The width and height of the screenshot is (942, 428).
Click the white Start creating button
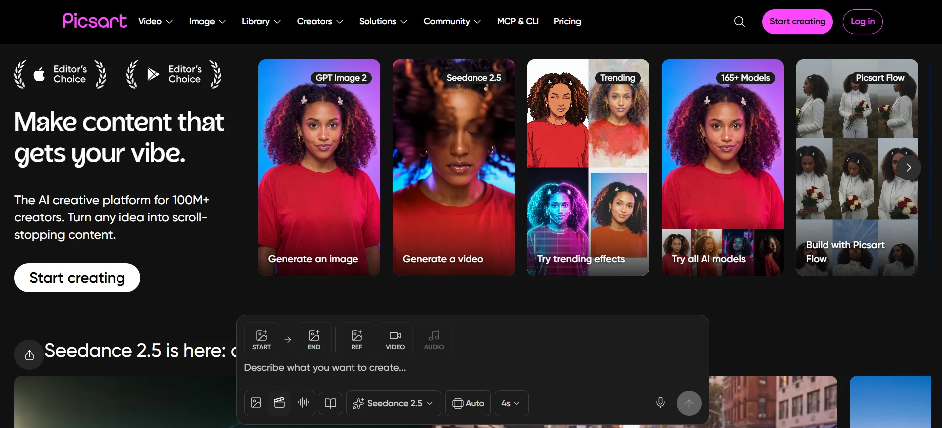click(77, 278)
